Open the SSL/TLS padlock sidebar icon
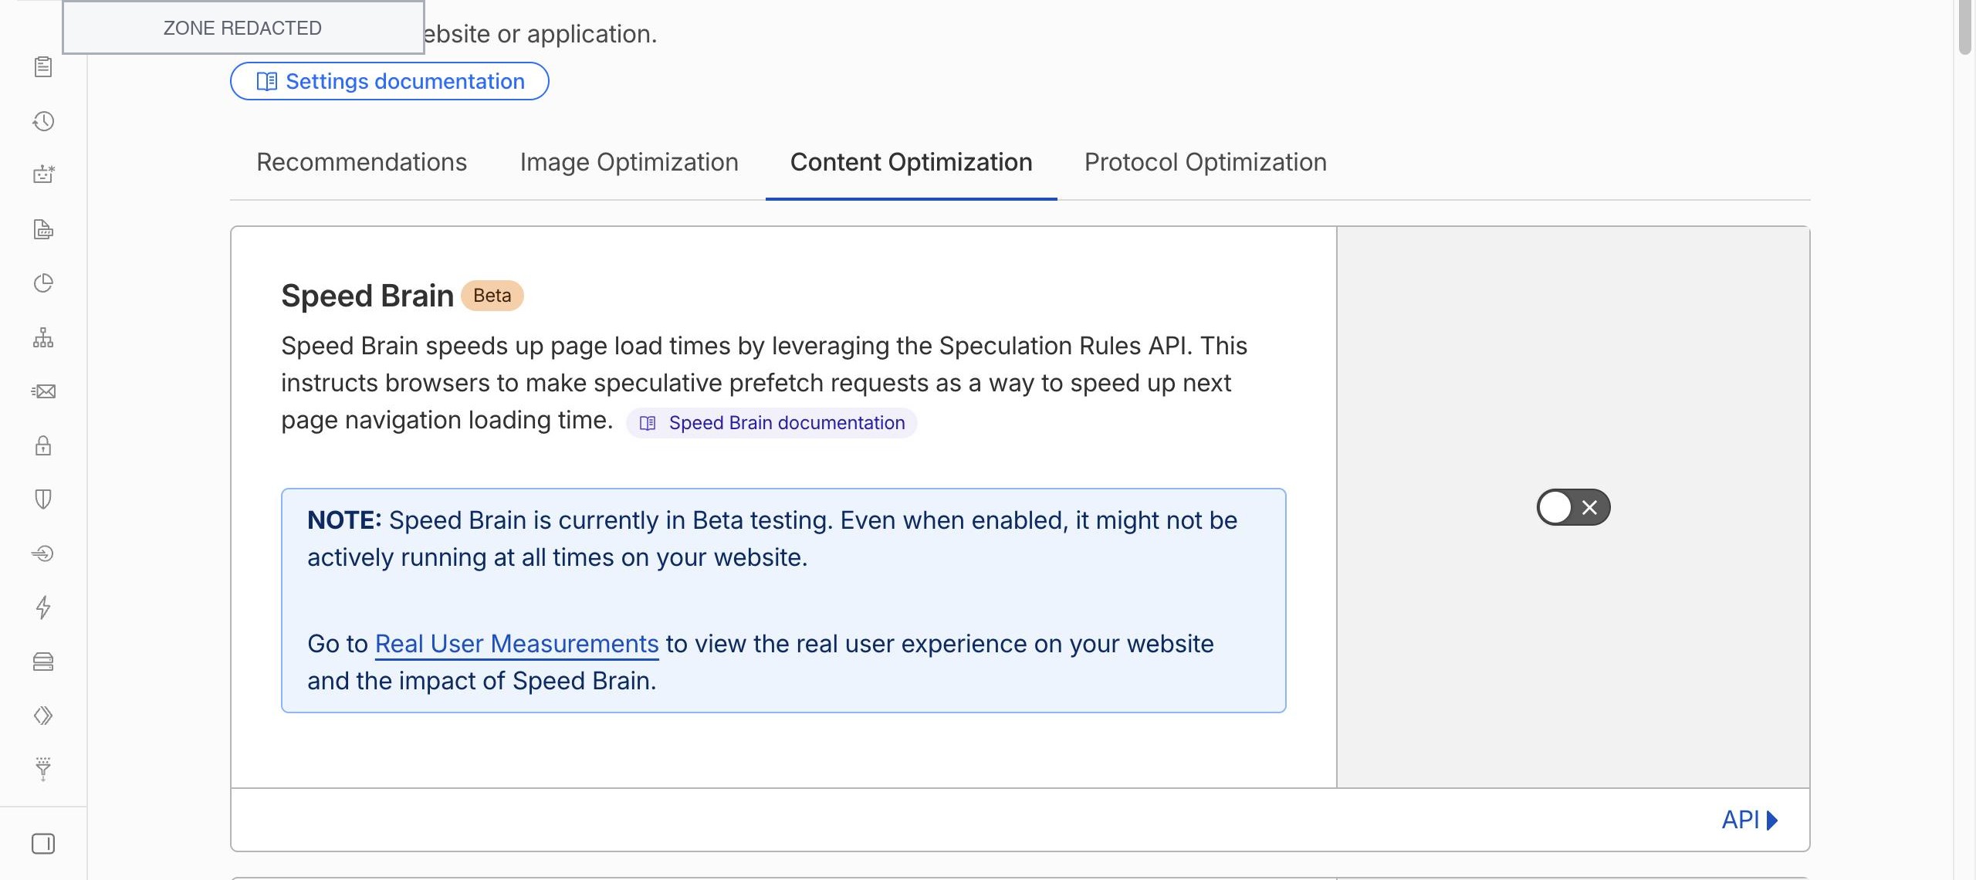 click(43, 445)
